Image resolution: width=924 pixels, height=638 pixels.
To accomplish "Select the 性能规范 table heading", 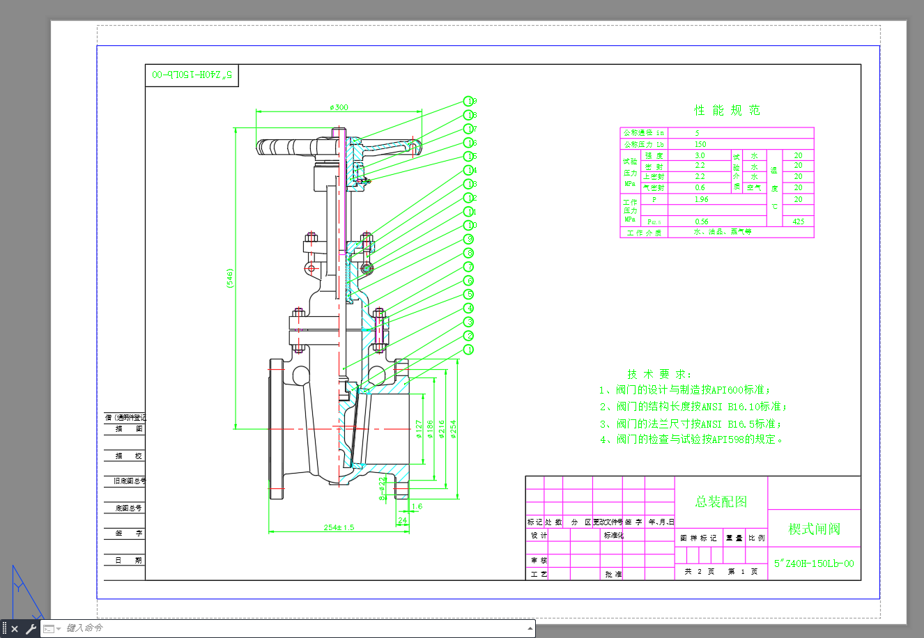I will click(727, 111).
